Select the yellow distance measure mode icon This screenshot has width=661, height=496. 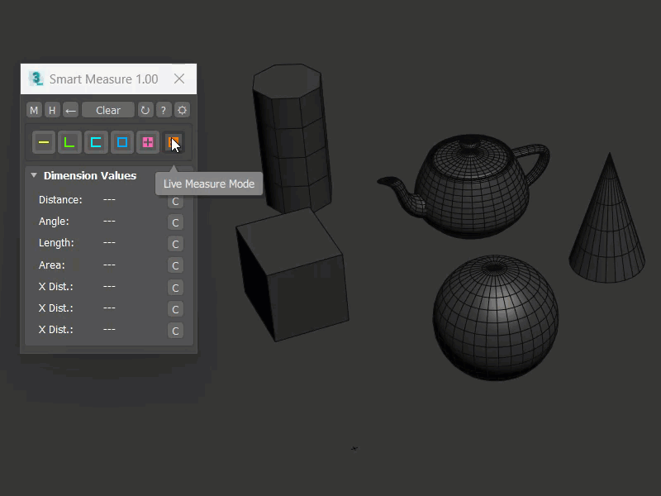(44, 142)
